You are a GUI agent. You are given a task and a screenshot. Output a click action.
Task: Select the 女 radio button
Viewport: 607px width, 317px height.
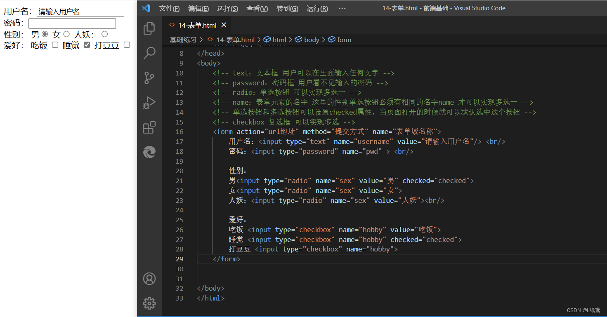point(66,34)
